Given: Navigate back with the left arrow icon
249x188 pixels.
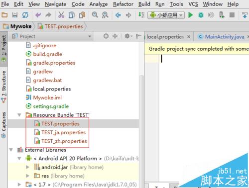Looking at the screenshot, I should [x=118, y=15].
